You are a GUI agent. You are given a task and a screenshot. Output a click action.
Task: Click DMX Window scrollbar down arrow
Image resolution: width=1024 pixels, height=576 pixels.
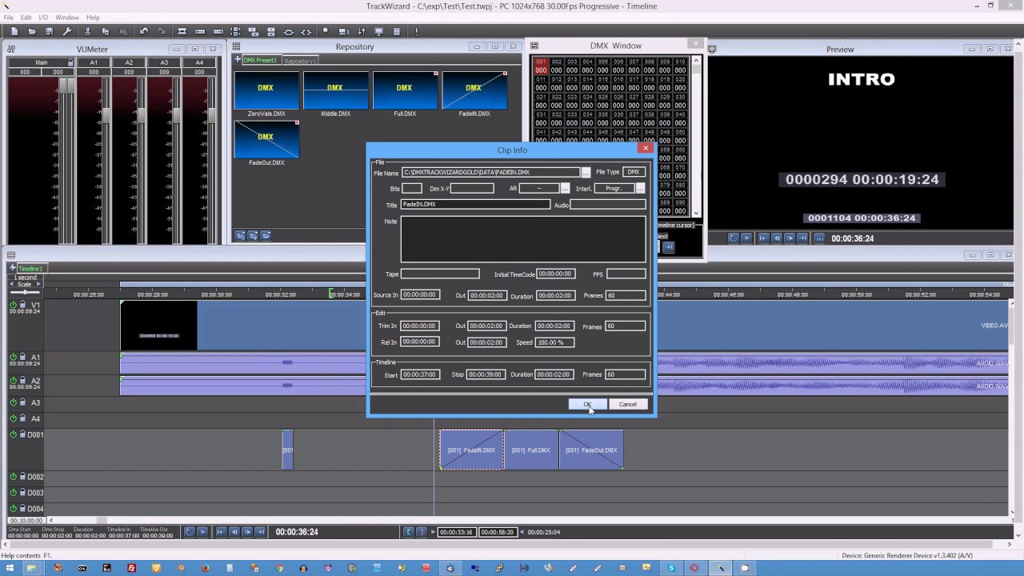[696, 213]
